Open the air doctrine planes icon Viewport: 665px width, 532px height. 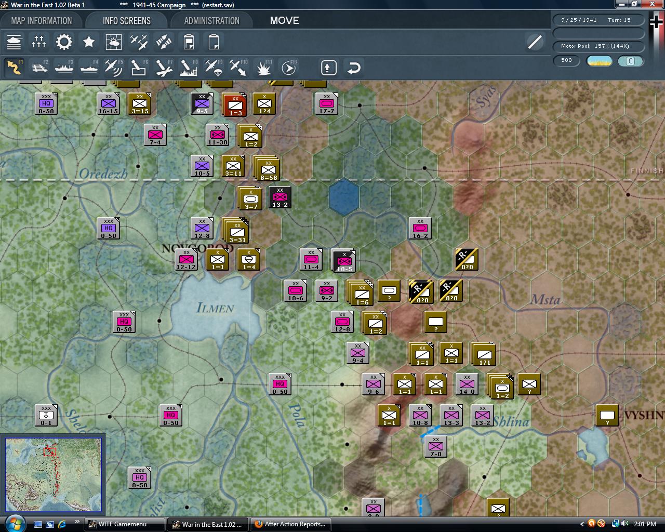139,42
